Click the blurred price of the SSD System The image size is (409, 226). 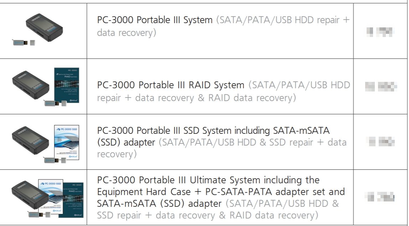[x=381, y=142]
